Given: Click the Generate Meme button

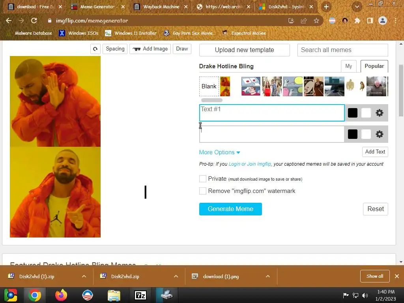Looking at the screenshot, I should (230, 209).
